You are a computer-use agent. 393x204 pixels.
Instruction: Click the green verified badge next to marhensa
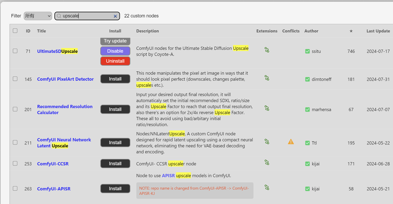click(x=307, y=110)
